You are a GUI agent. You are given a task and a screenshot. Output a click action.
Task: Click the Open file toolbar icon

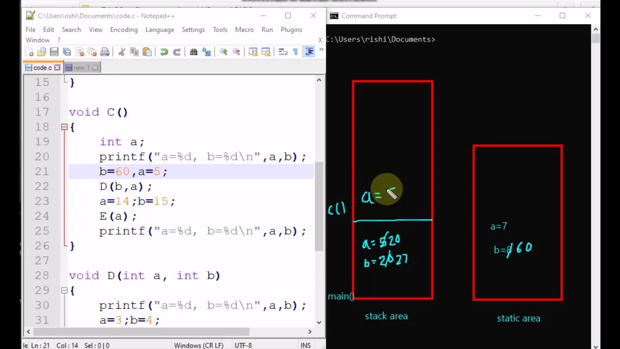tap(42, 52)
